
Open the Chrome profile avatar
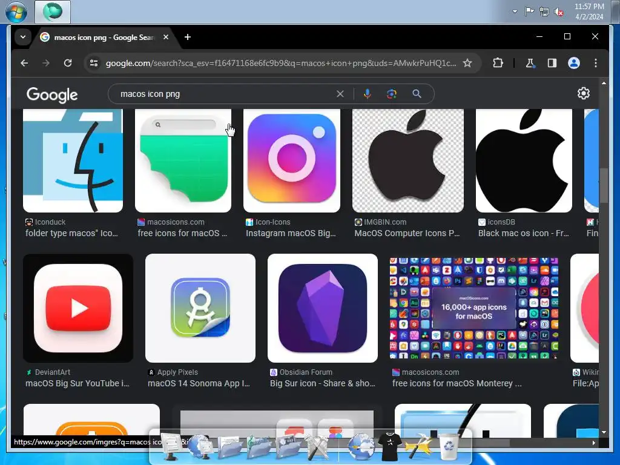(x=574, y=63)
